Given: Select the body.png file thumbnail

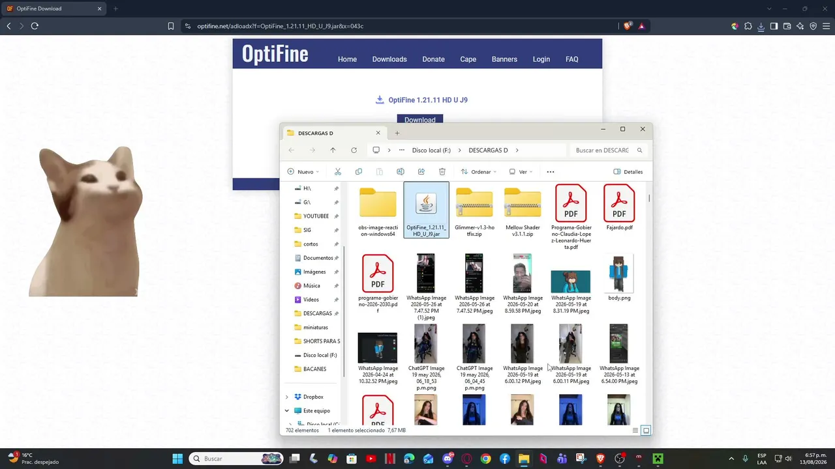Looking at the screenshot, I should [x=619, y=275].
